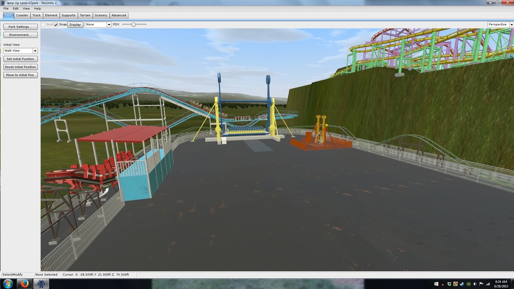Click the Steam tray icon
Screen dimensions: 514x289
point(462,284)
